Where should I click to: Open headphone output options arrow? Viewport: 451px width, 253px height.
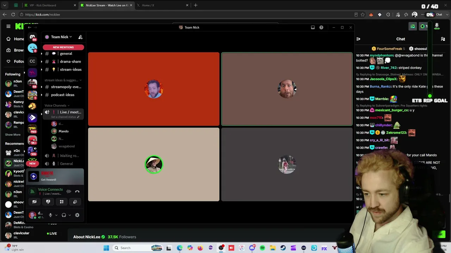point(70,215)
